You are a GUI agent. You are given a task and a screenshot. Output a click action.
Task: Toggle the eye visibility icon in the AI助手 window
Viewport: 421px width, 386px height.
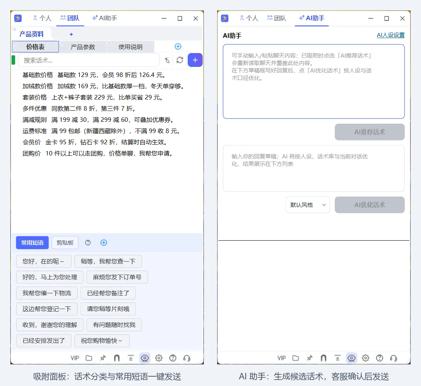click(352, 358)
